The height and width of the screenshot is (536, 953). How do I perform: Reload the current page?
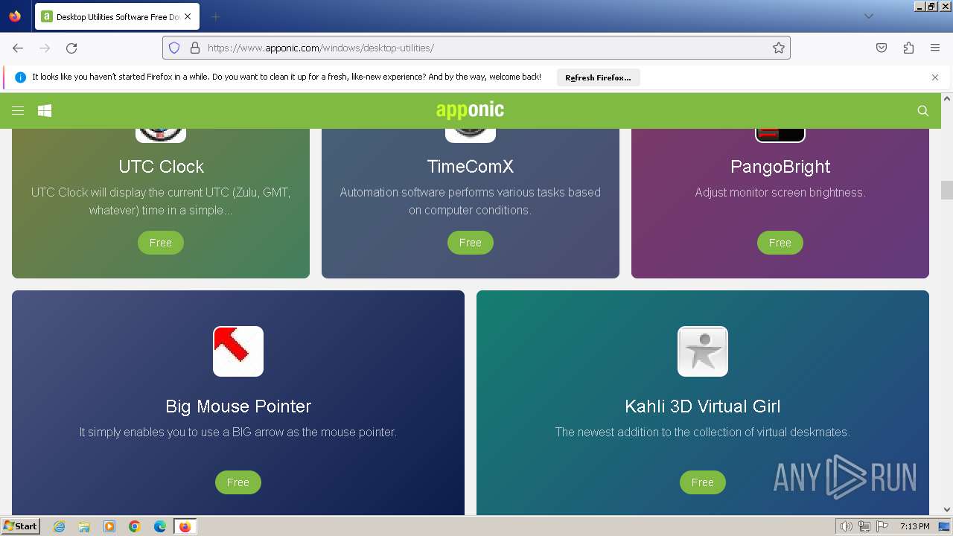click(71, 48)
